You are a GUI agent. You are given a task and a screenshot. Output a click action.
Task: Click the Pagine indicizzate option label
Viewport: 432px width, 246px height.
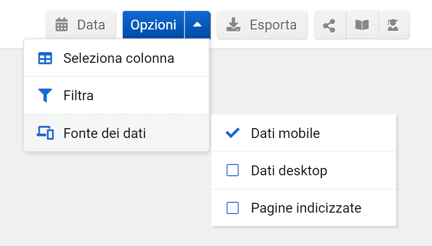306,208
